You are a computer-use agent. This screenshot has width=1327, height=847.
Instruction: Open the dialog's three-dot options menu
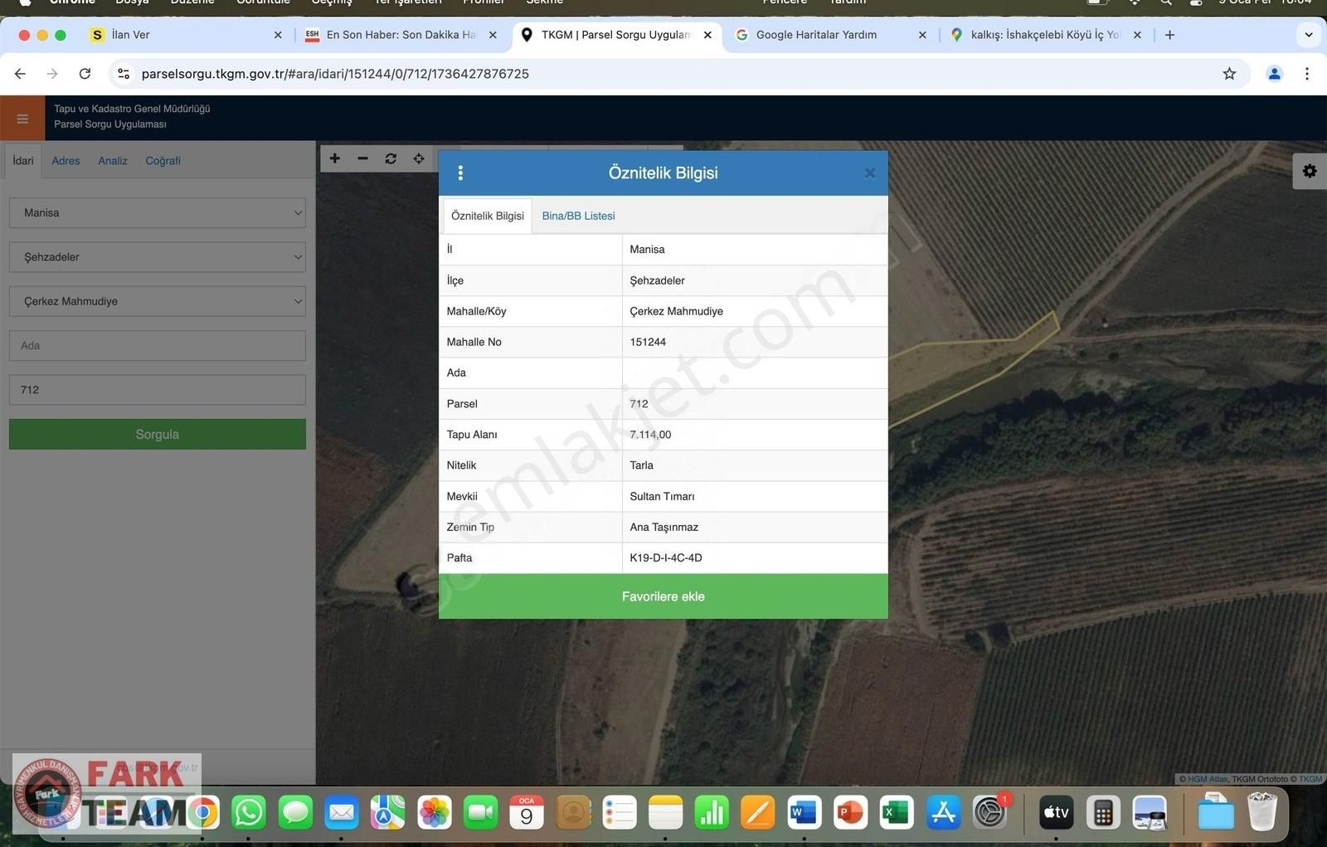(x=460, y=173)
